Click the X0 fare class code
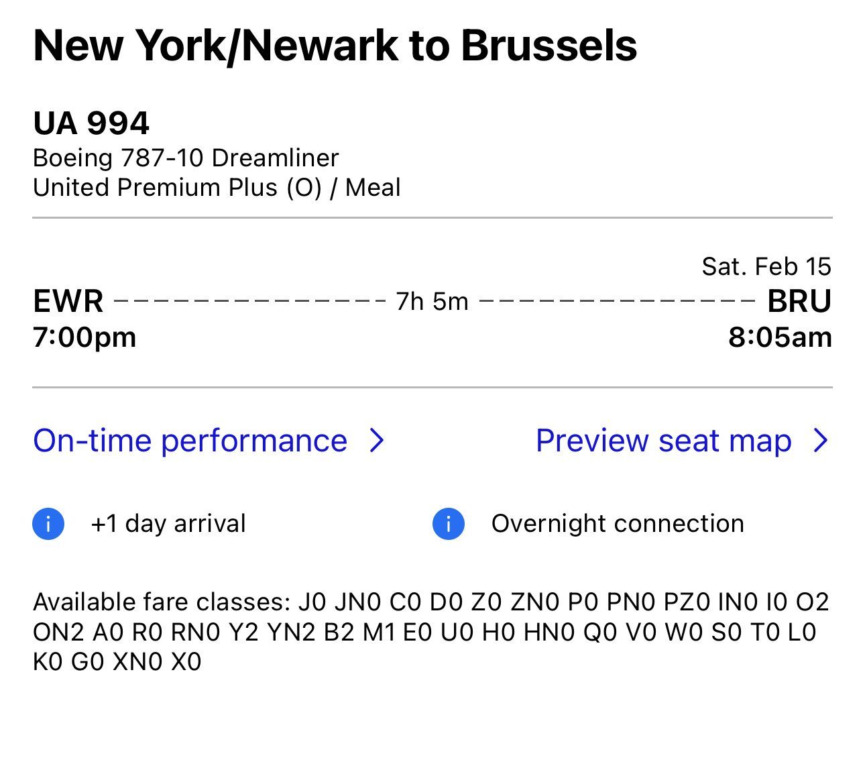Image resolution: width=865 pixels, height=766 pixels. click(x=186, y=663)
